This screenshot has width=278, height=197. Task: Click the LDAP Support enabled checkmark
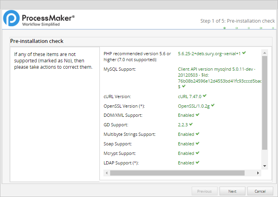click(x=197, y=163)
